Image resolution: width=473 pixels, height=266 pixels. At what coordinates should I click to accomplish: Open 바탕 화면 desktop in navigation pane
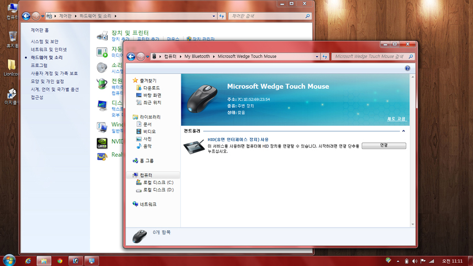click(152, 95)
